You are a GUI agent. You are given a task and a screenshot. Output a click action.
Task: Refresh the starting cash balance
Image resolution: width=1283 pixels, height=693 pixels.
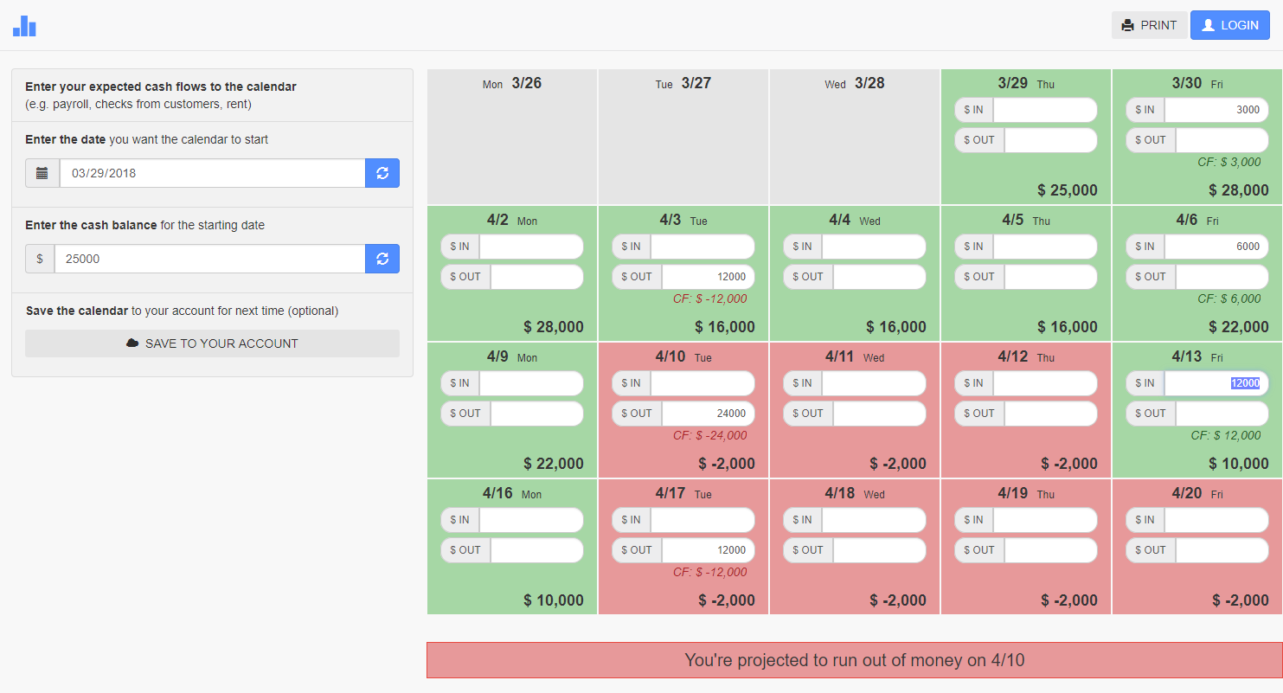pyautogui.click(x=382, y=259)
